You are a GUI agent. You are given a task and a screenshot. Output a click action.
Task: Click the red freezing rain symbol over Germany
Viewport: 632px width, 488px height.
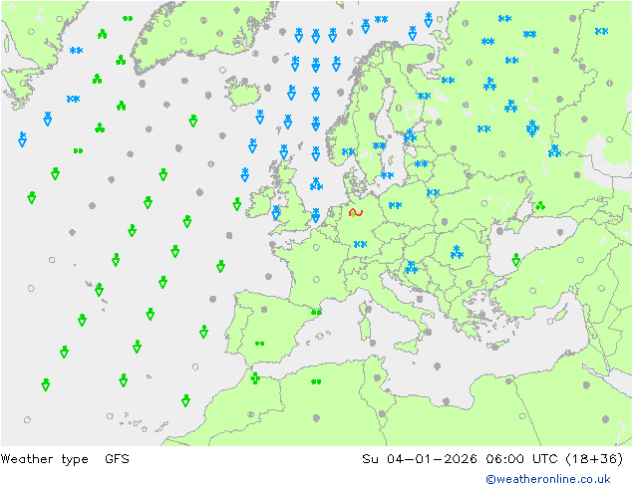click(x=356, y=212)
